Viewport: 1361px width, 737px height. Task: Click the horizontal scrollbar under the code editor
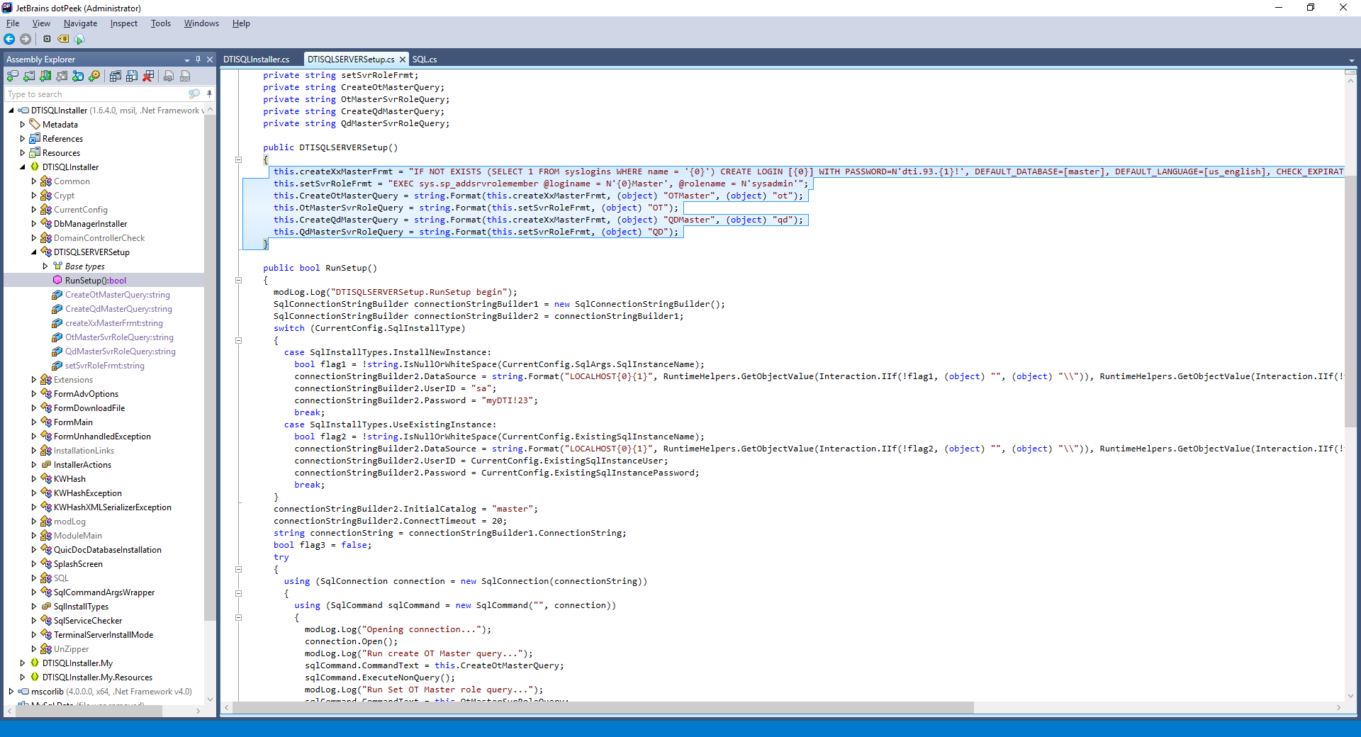tap(603, 707)
